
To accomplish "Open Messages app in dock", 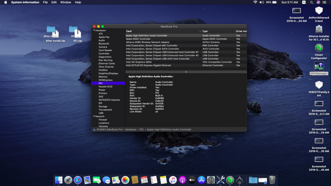I will [x=106, y=180].
